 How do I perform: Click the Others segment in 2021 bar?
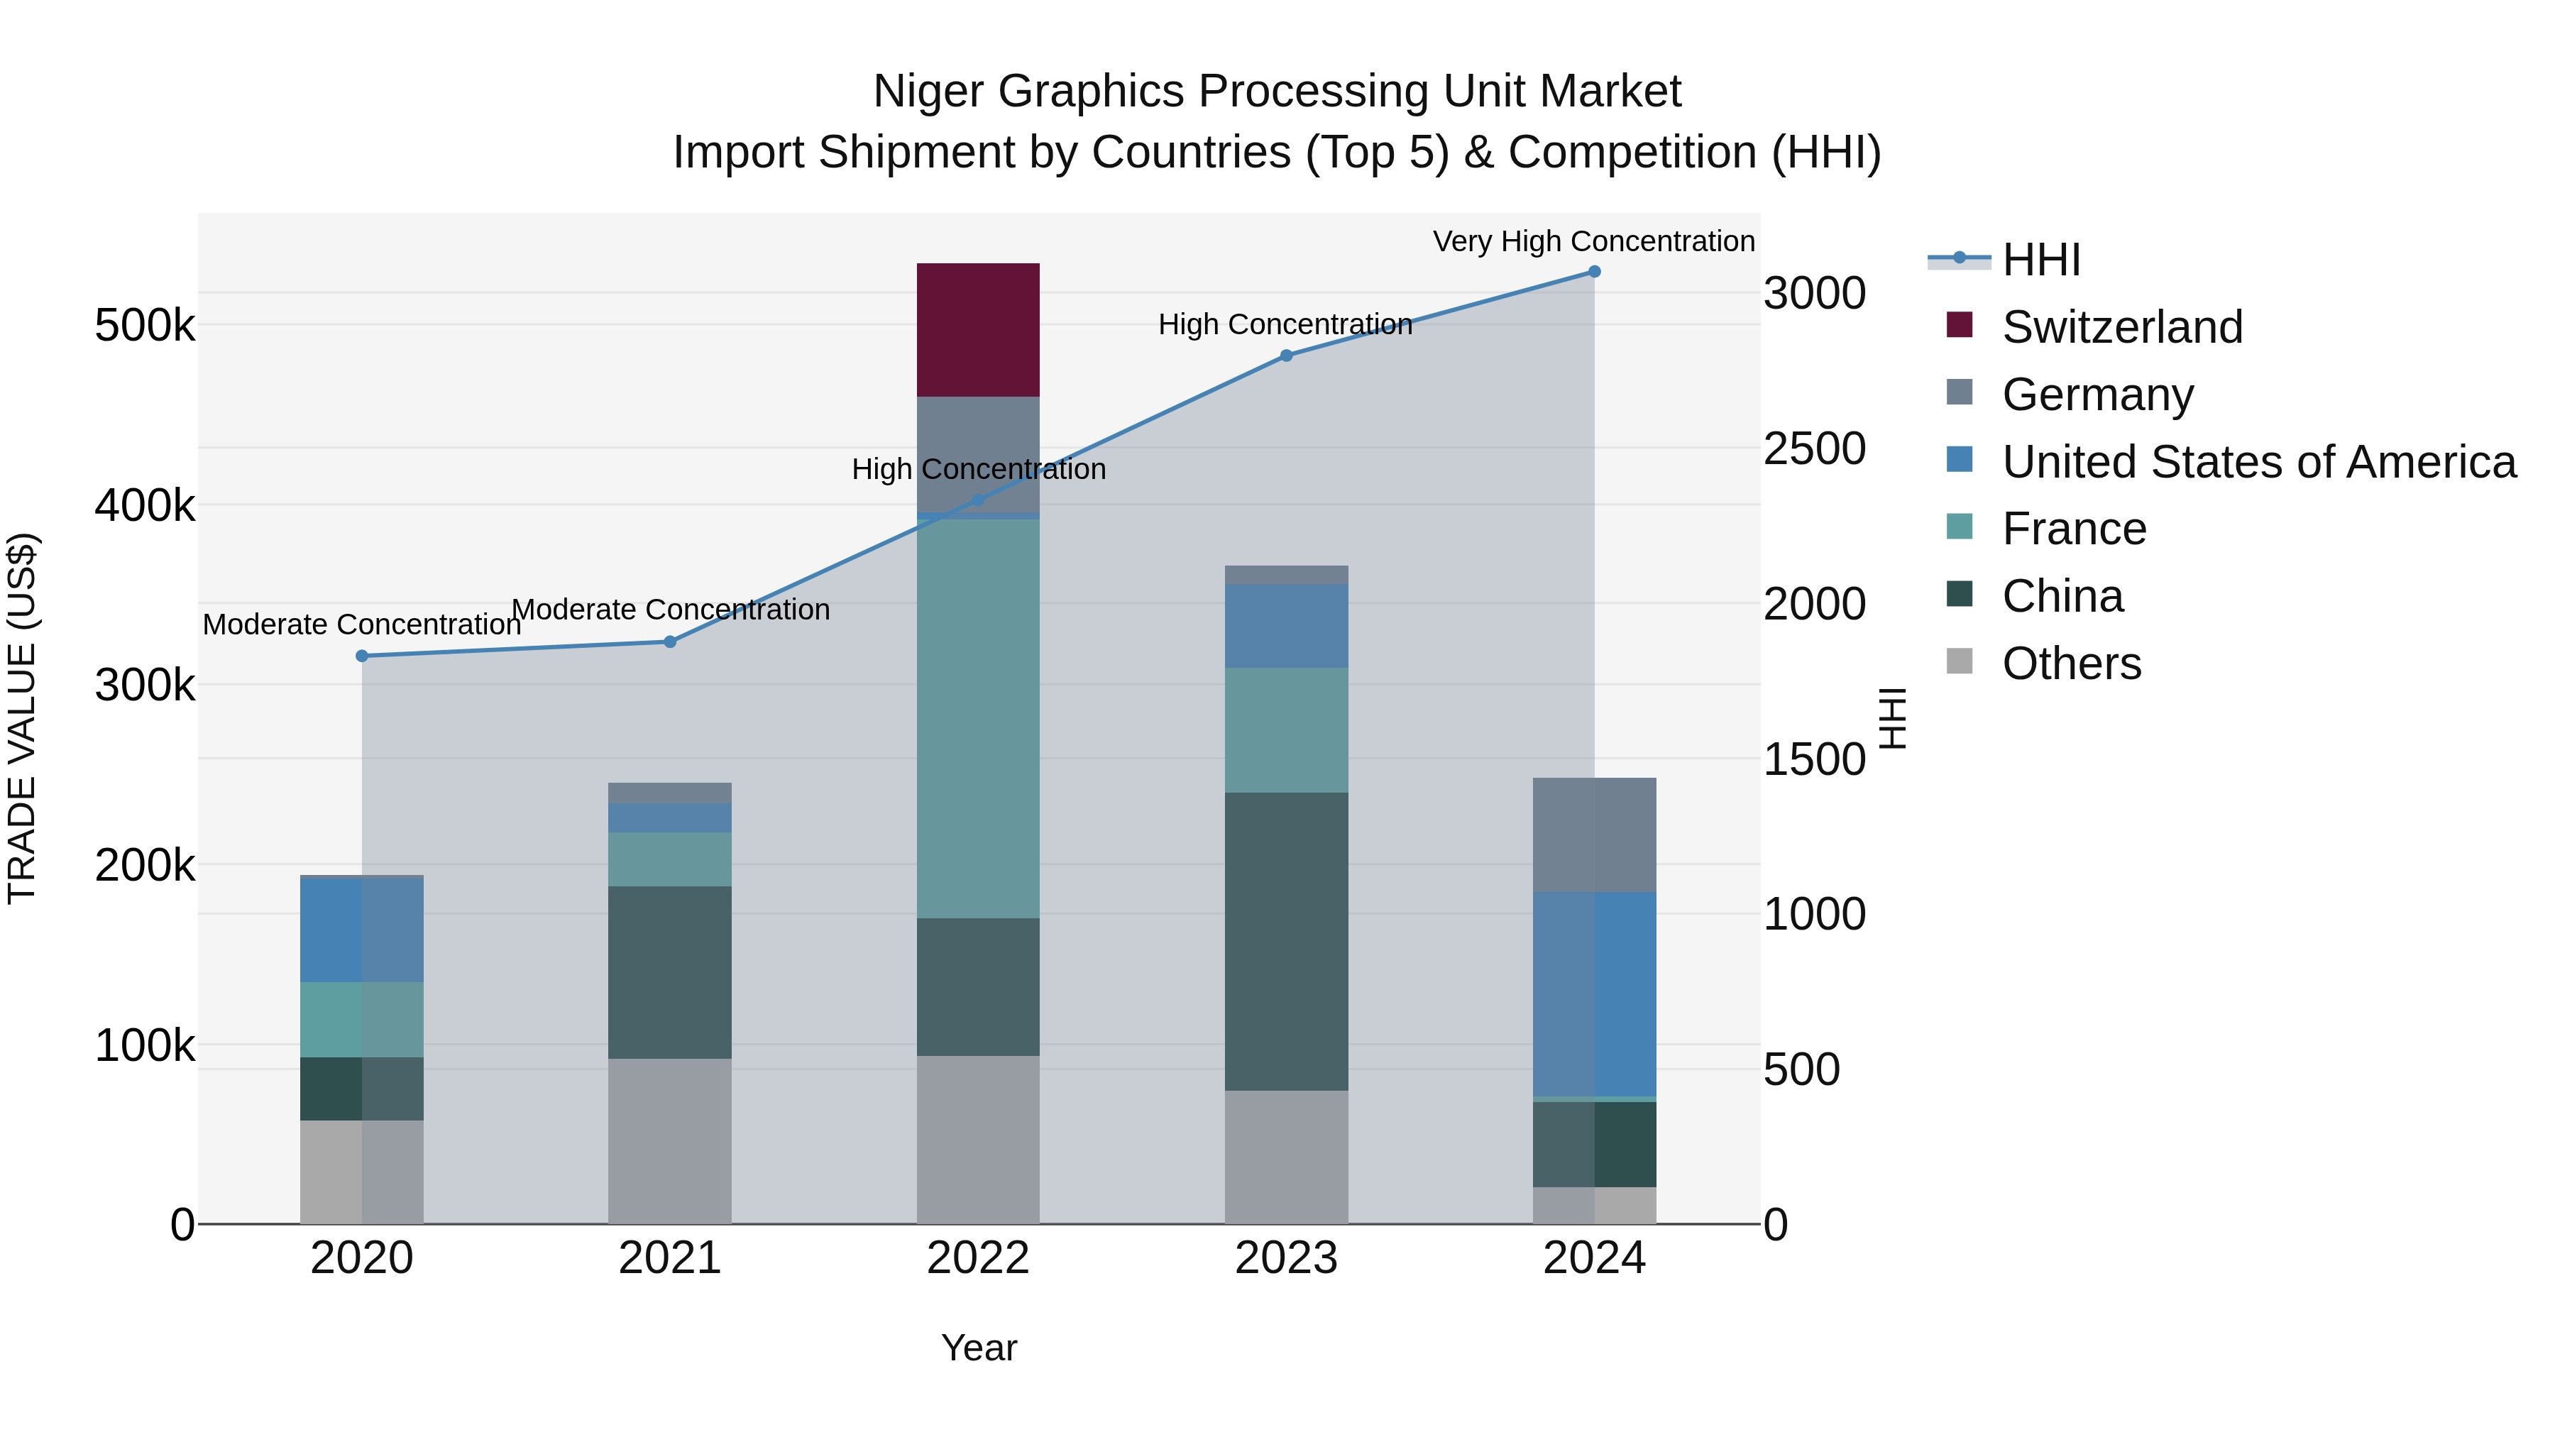pos(669,1142)
